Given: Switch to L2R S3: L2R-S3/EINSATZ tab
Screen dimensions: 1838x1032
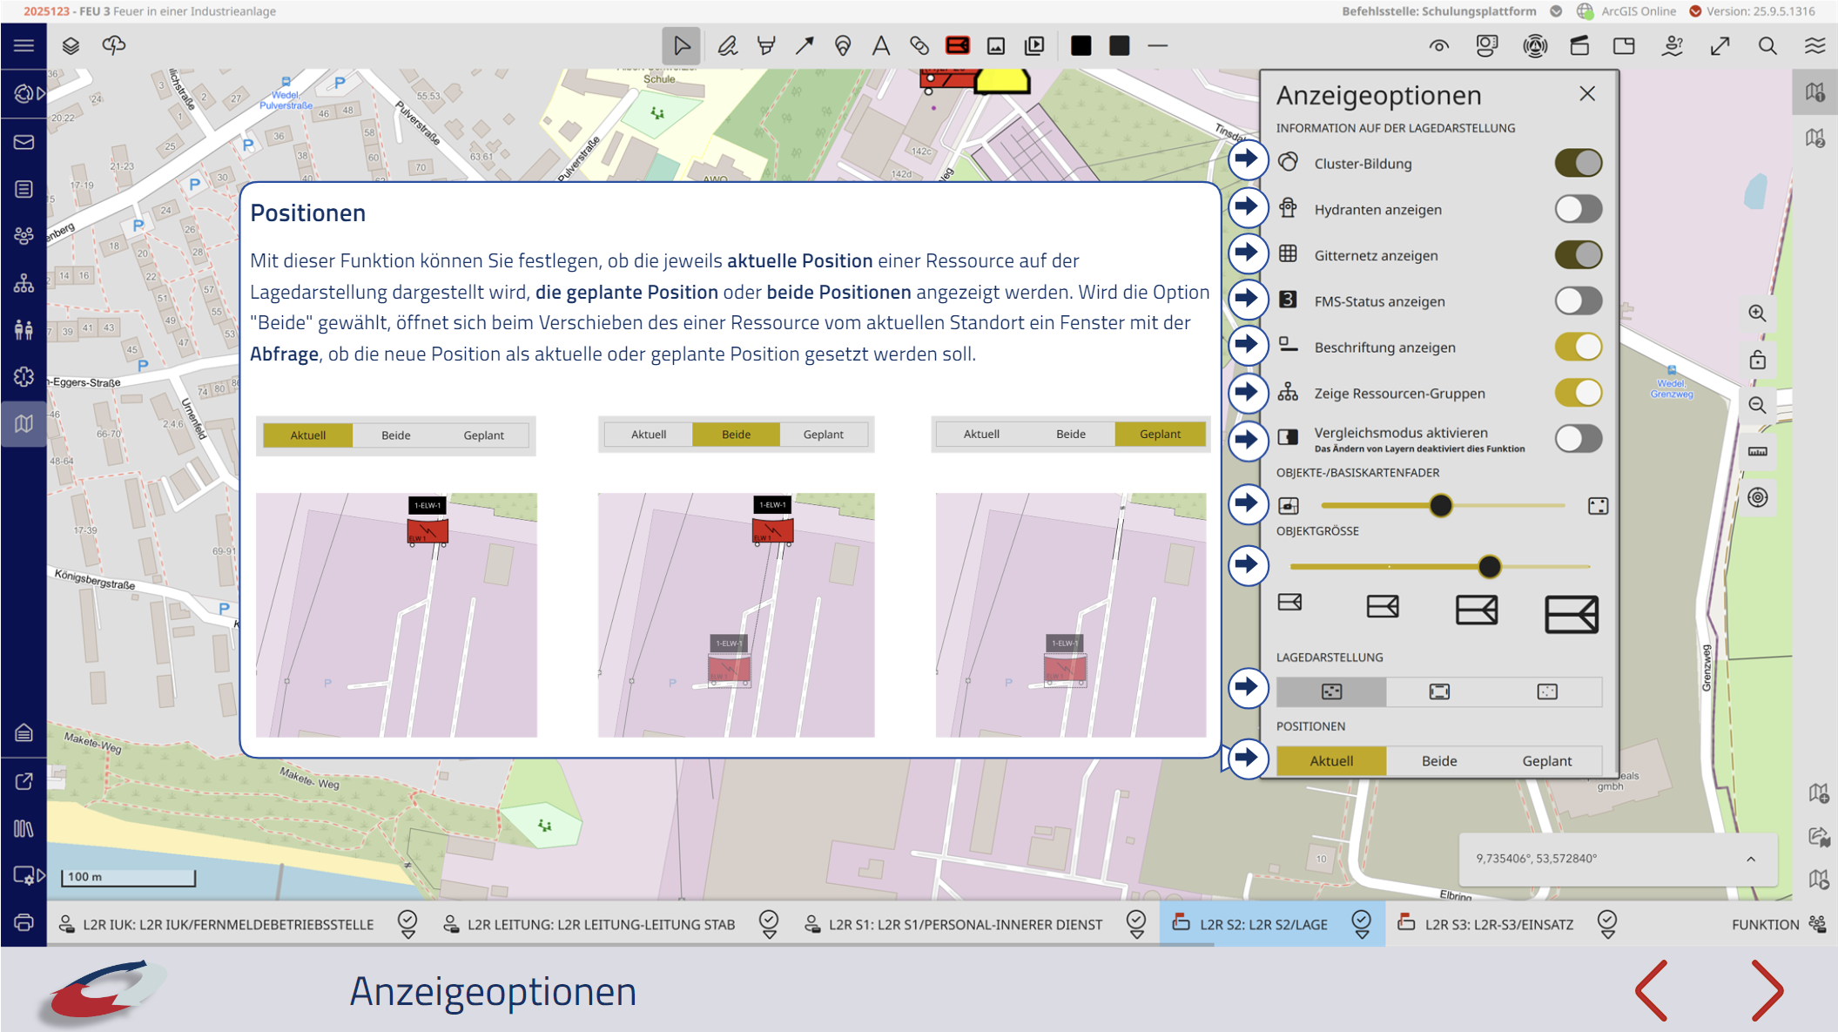Looking at the screenshot, I should pos(1498,924).
